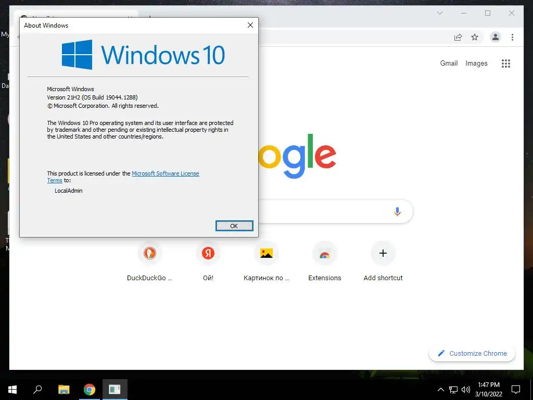Click Customize Chrome button

pos(472,354)
